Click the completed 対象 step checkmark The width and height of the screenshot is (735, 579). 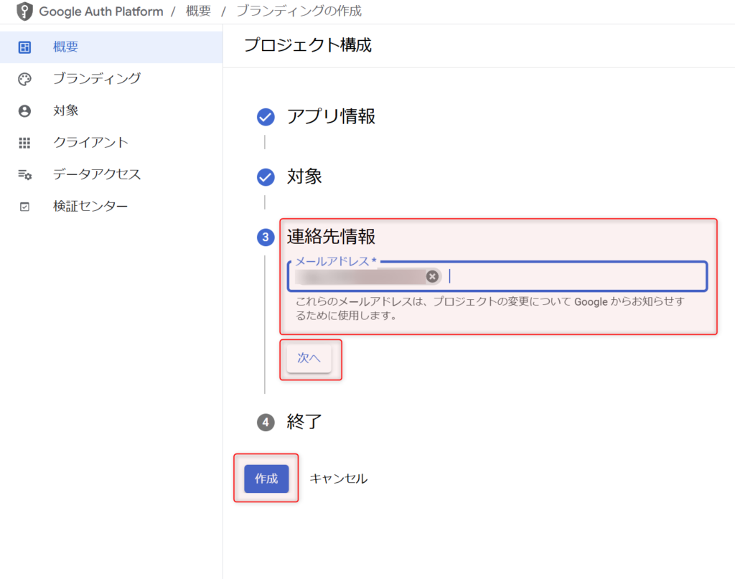(266, 176)
